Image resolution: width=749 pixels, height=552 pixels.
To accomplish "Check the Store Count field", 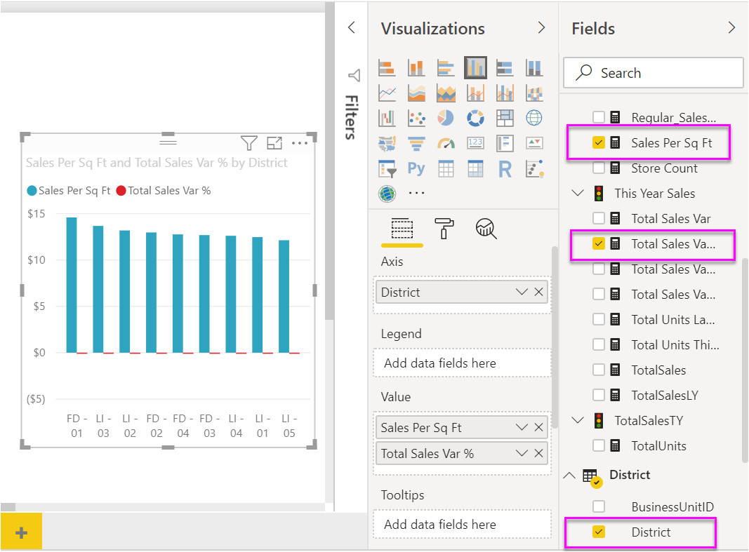I will click(598, 168).
